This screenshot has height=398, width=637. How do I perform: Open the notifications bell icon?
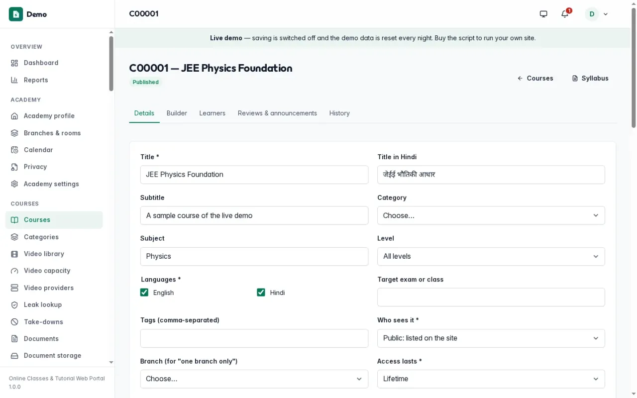(564, 14)
